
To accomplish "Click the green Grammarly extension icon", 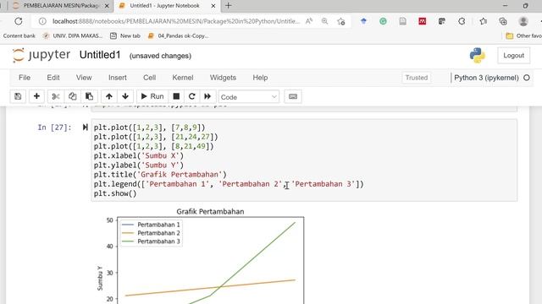I will coord(383,21).
